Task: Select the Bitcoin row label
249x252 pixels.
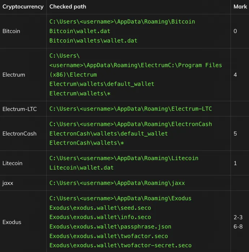Action: (11, 31)
